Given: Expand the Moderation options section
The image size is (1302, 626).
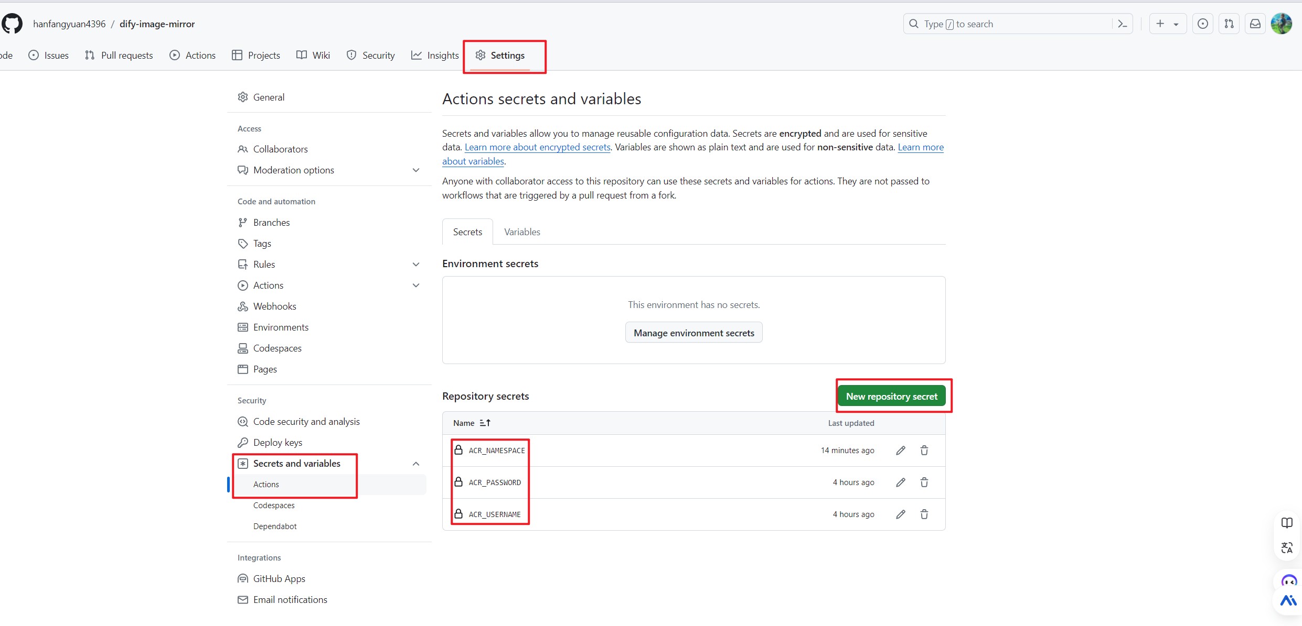Looking at the screenshot, I should coord(415,170).
